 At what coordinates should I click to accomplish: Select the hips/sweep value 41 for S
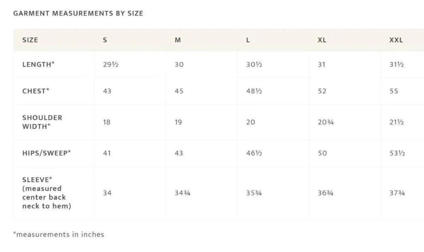click(x=107, y=153)
